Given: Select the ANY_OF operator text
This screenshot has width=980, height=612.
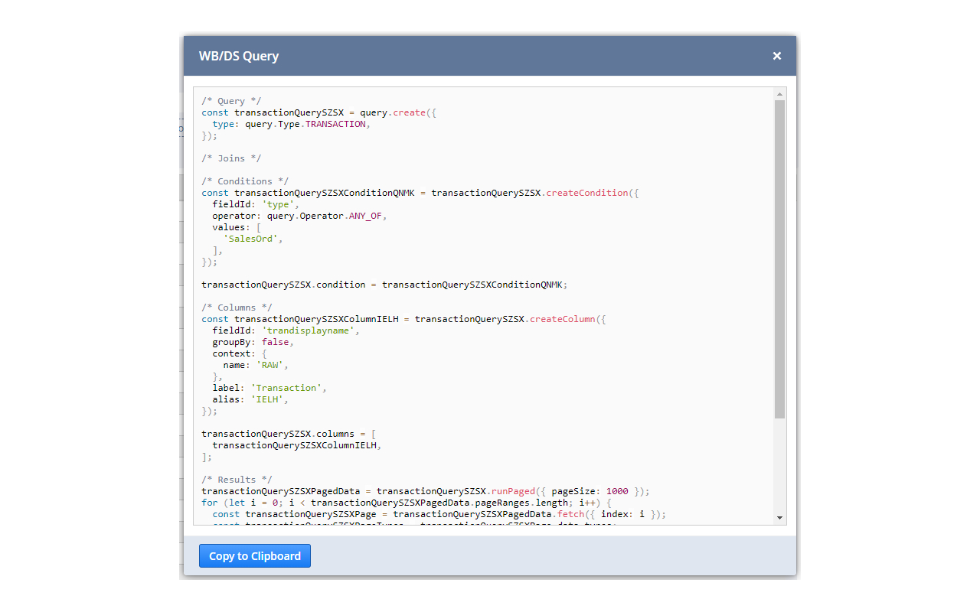Looking at the screenshot, I should click(366, 215).
